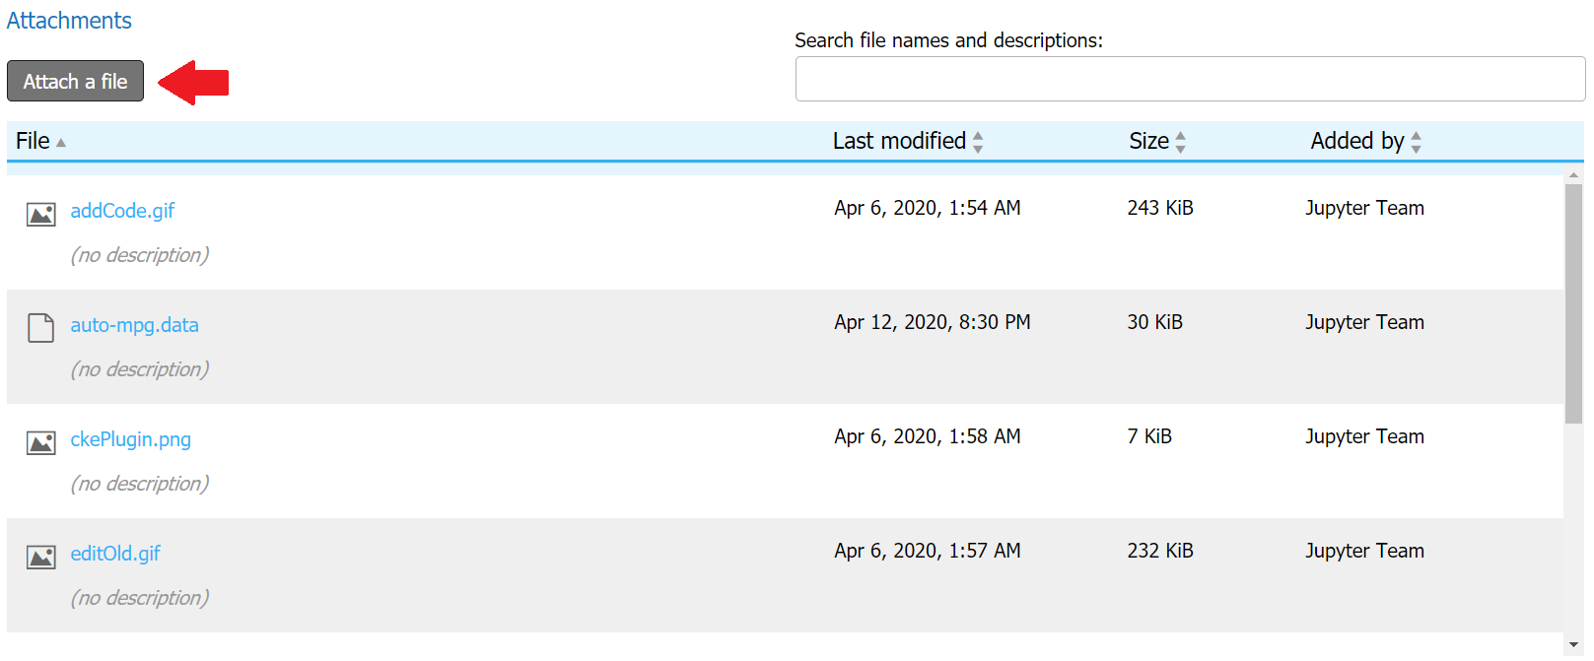The width and height of the screenshot is (1594, 661).
Task: Click the description under addCode.gif
Action: 139,255
